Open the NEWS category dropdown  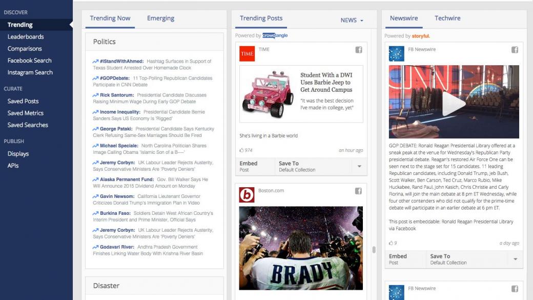tap(352, 20)
